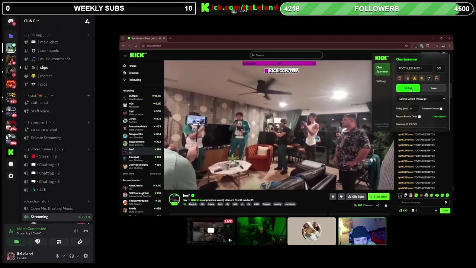Click green Chat send button
Image resolution: width=476 pixels, height=268 pixels.
[445, 211]
